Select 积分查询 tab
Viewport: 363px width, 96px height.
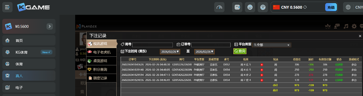tap(102, 69)
